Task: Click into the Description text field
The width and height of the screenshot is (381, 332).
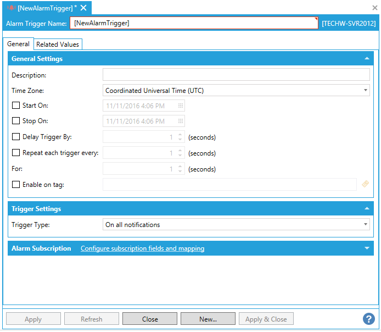Action: coord(236,75)
